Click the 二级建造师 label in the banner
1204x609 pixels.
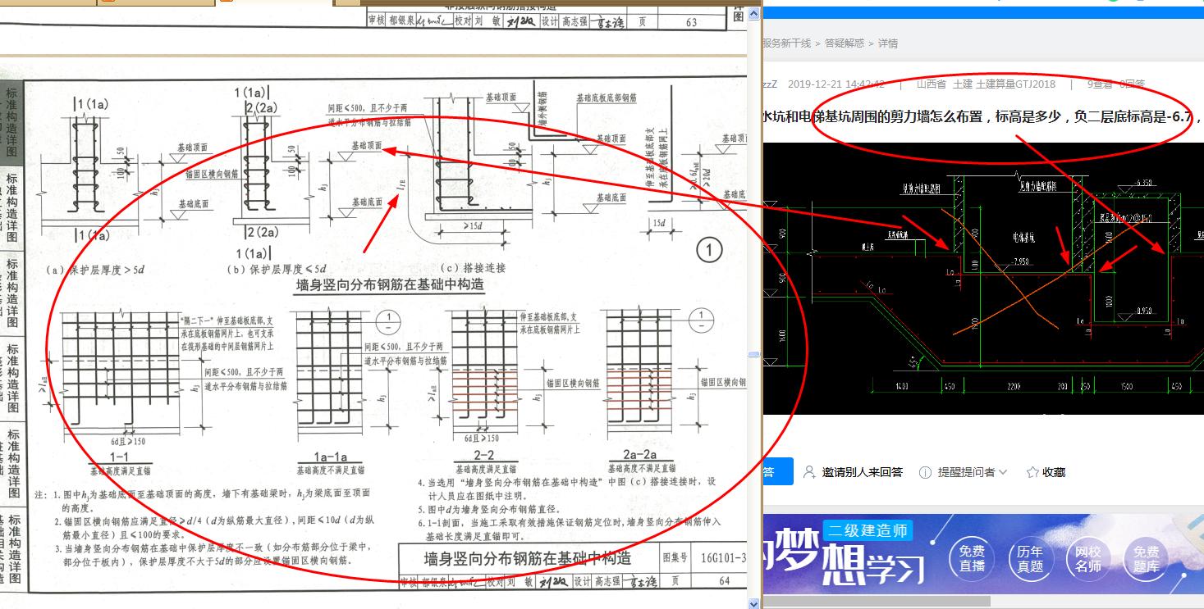(x=868, y=531)
